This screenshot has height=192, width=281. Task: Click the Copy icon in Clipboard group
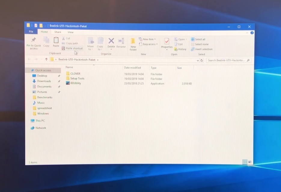point(46,40)
